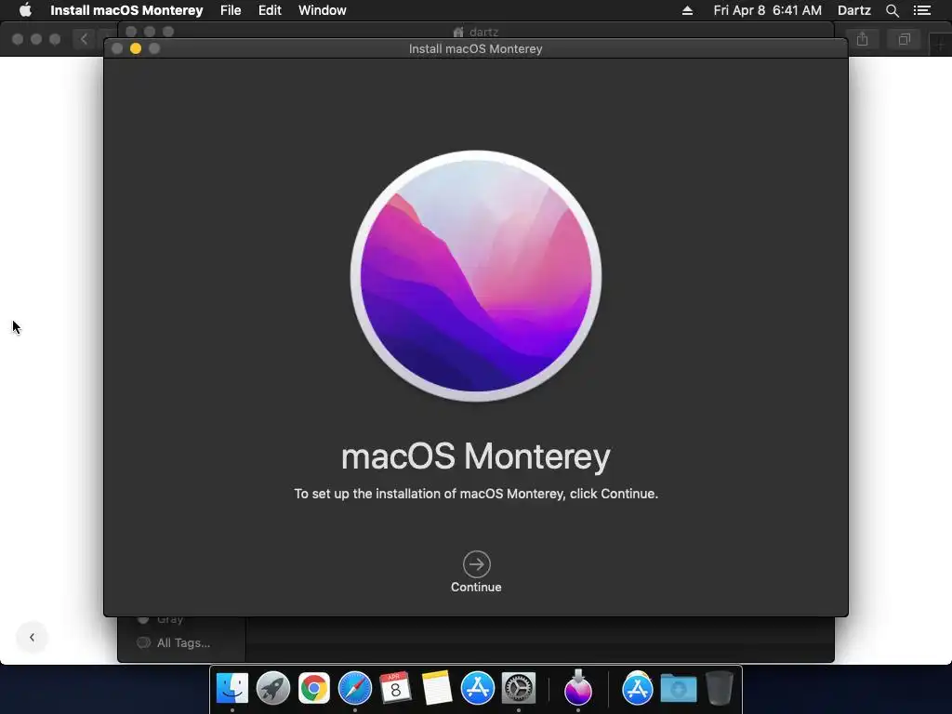Click the share icon in background window
952x714 pixels.
[862, 39]
